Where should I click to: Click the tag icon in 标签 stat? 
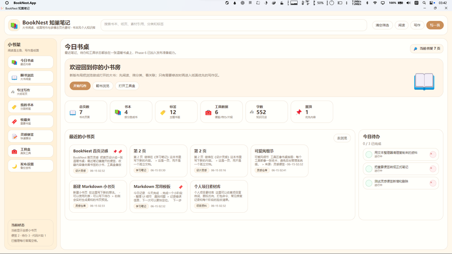(163, 112)
